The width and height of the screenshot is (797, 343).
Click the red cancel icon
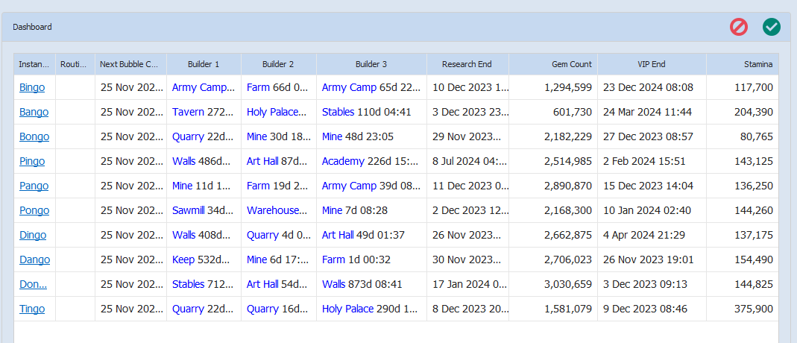[738, 27]
